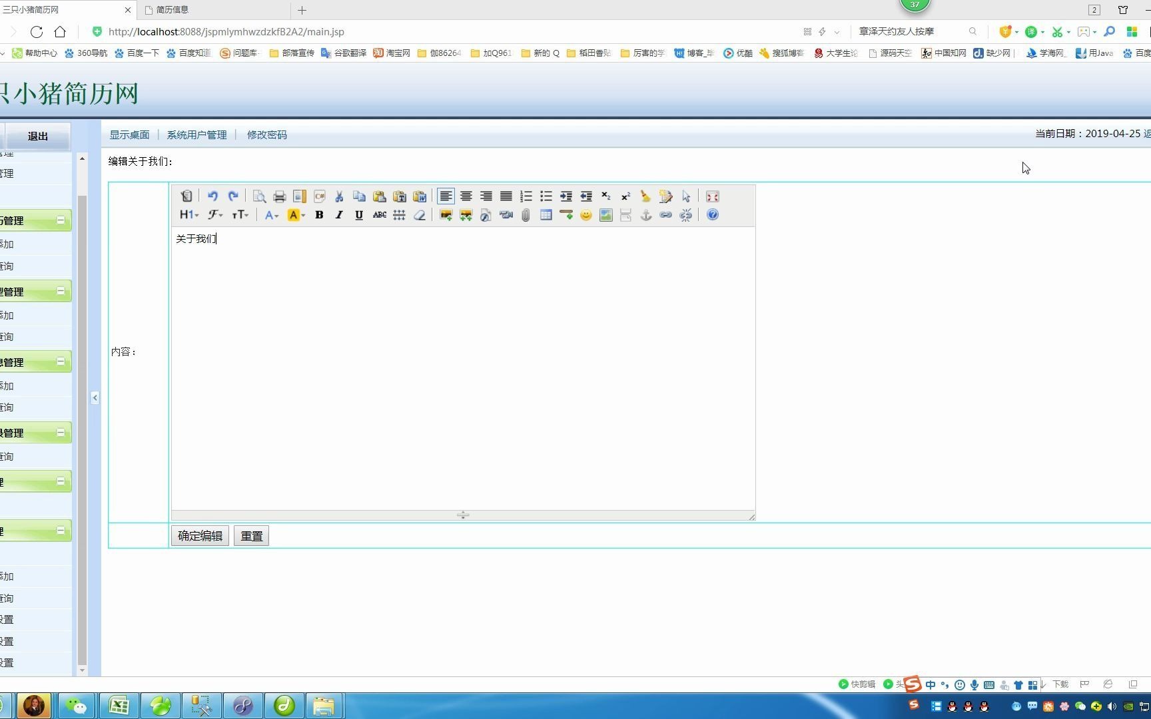The image size is (1151, 719).
Task: Open the 系统用户管理 menu item
Action: 196,134
